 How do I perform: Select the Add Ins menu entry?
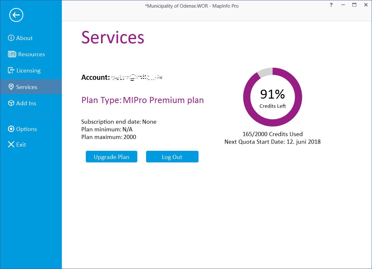coord(26,103)
